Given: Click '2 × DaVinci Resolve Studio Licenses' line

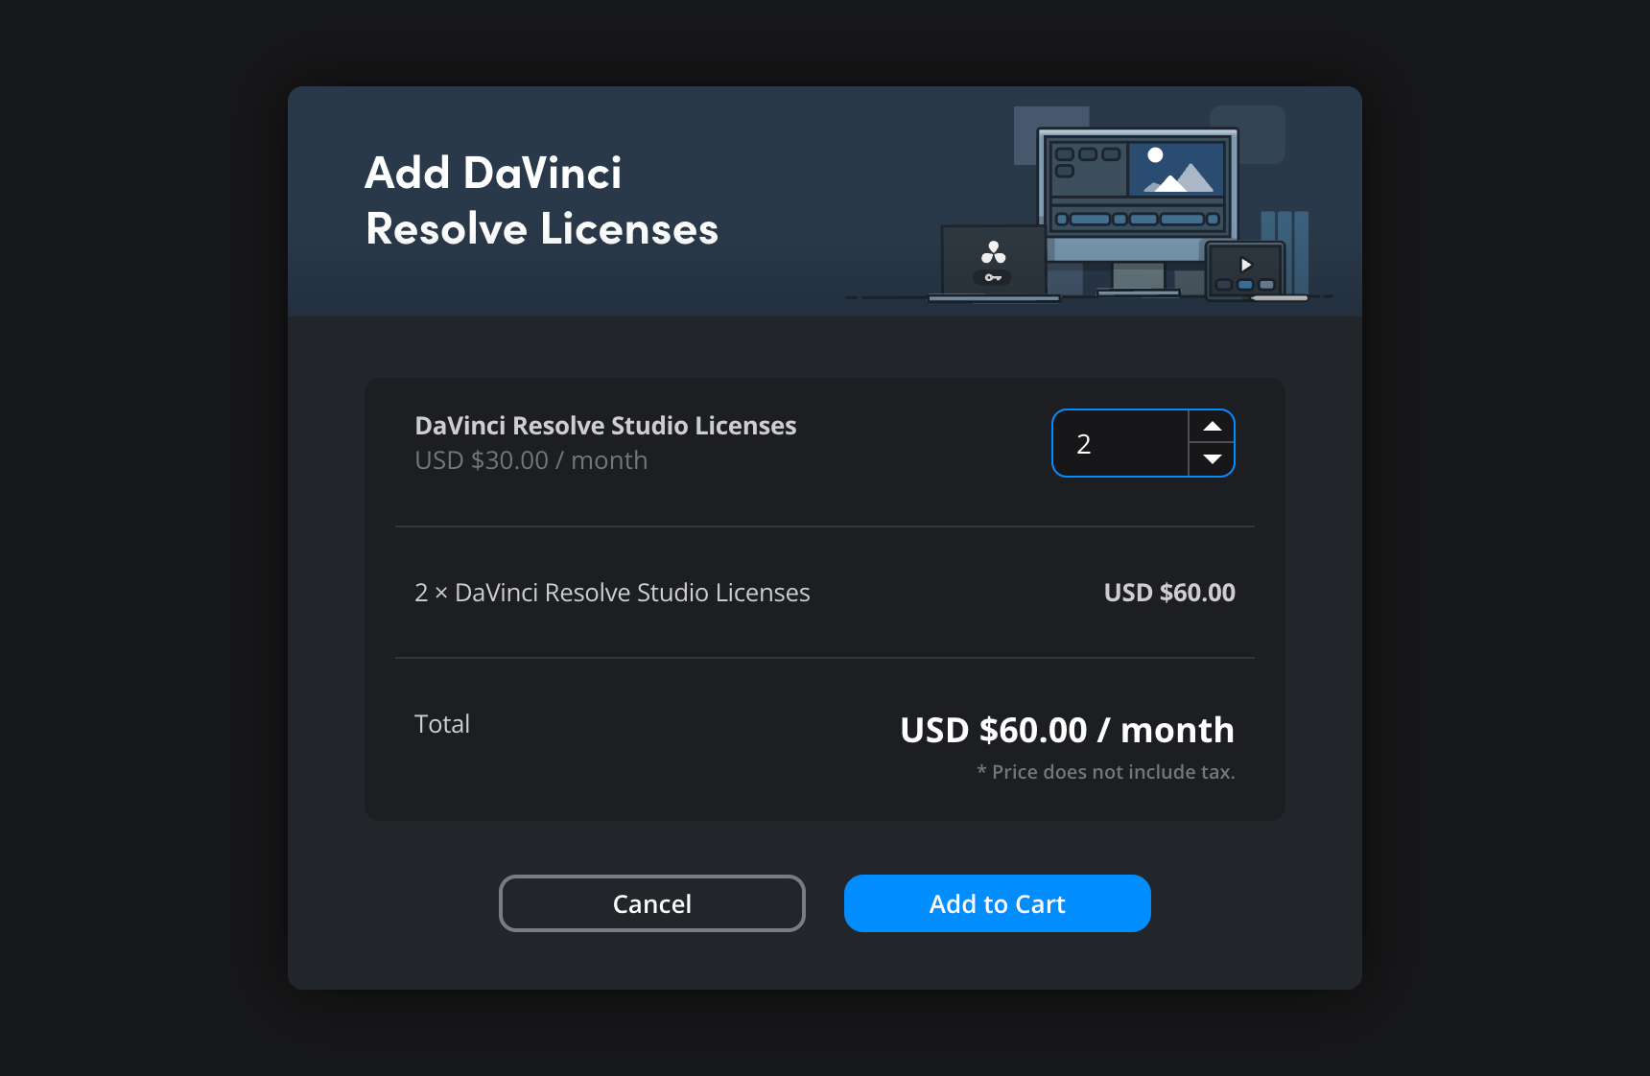Looking at the screenshot, I should pos(612,593).
